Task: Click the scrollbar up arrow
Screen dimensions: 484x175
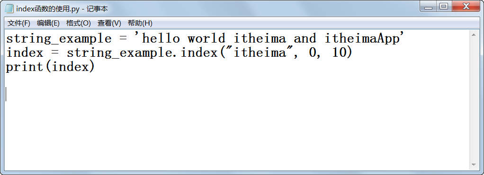Action: [x=474, y=35]
